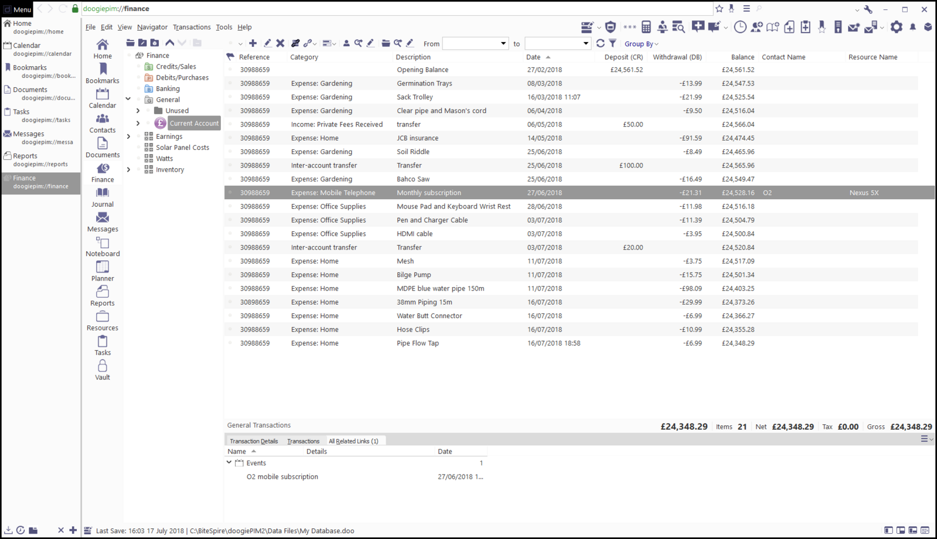
Task: Click the add contact icon in toolbar
Action: coord(757,27)
